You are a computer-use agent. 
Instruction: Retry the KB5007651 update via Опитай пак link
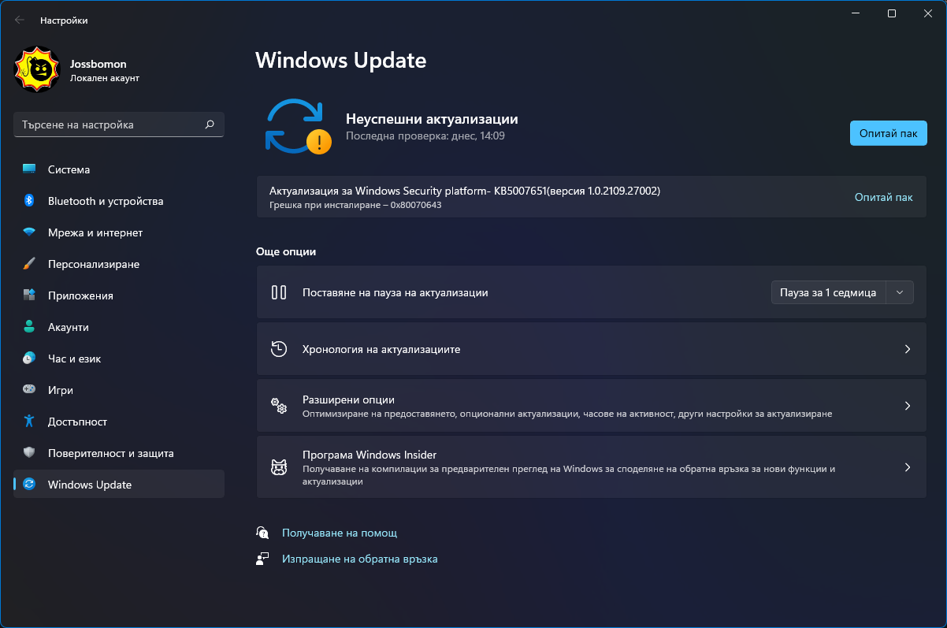883,197
